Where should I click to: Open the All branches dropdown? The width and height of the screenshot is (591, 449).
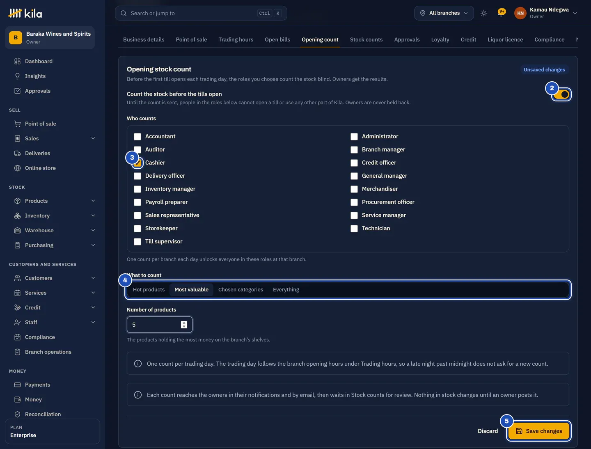tap(444, 13)
